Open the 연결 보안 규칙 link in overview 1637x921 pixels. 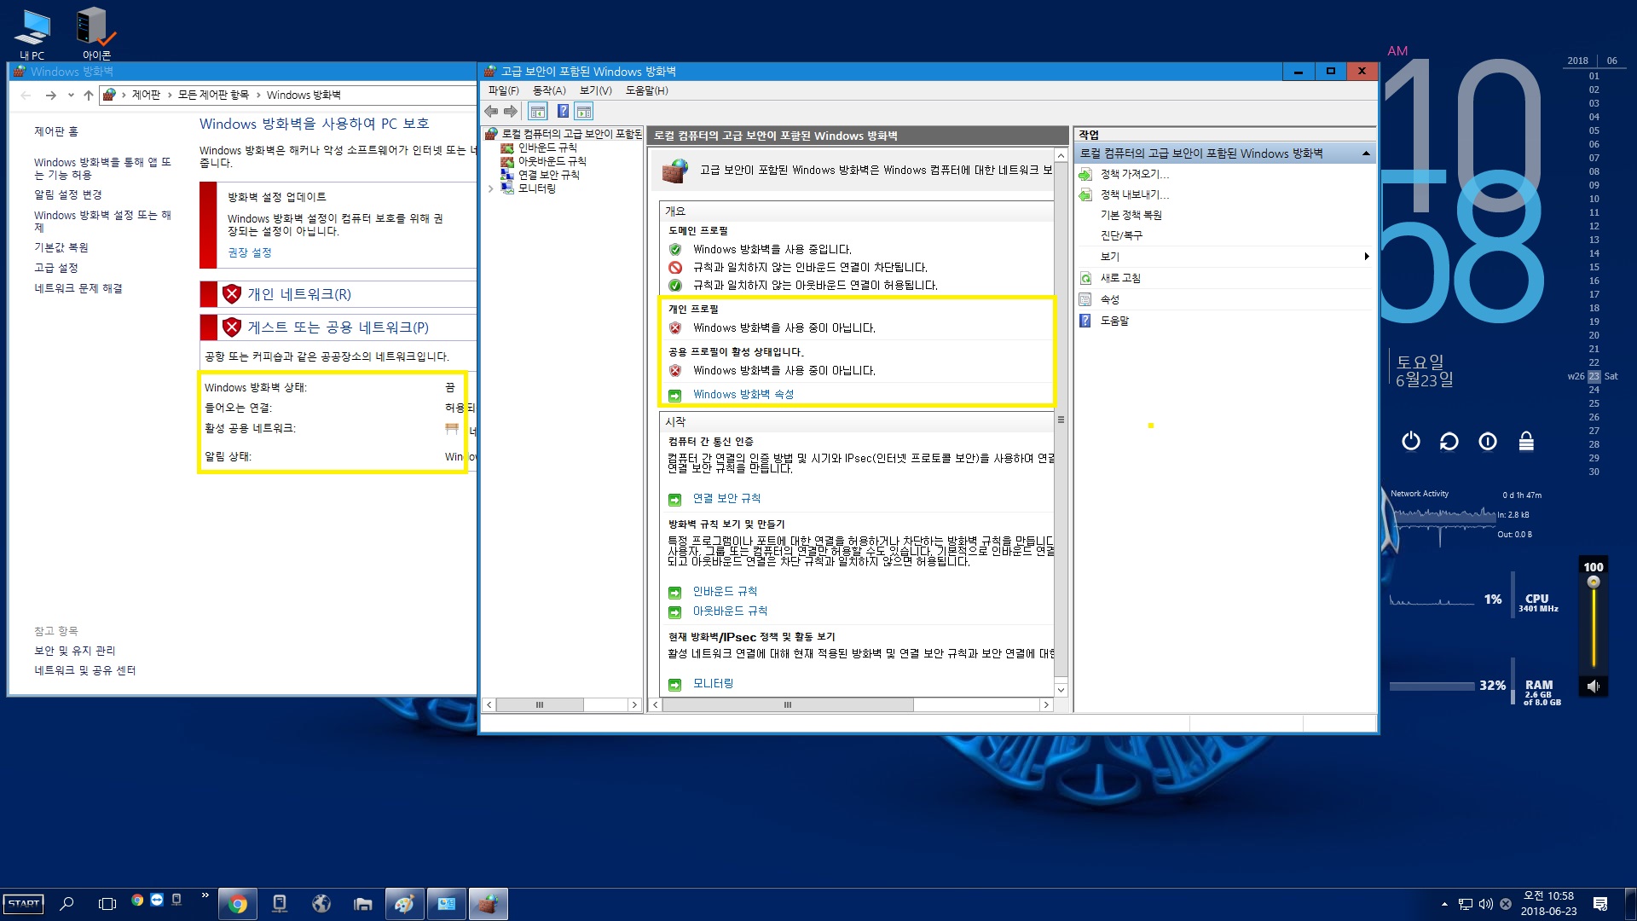pyautogui.click(x=726, y=498)
